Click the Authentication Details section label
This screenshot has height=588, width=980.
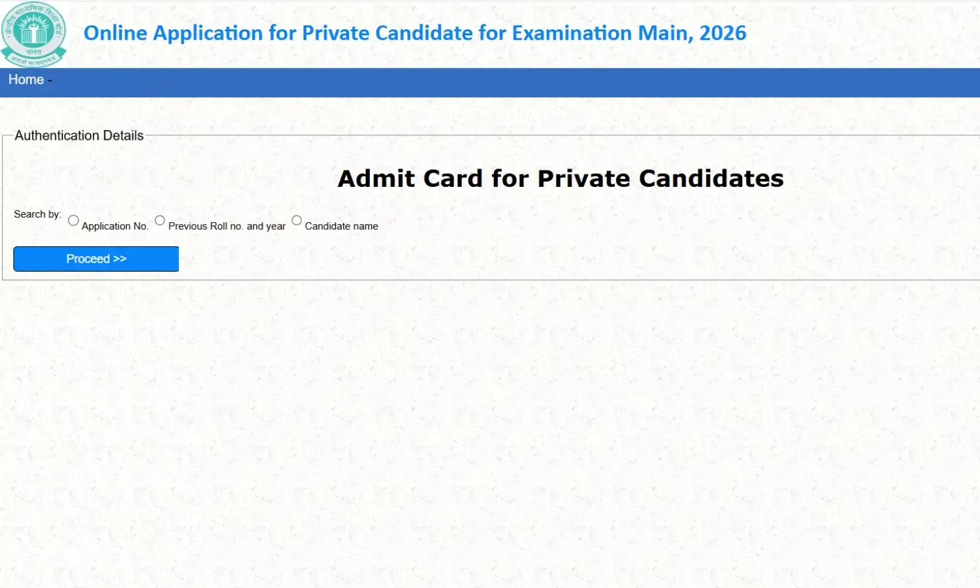[79, 135]
